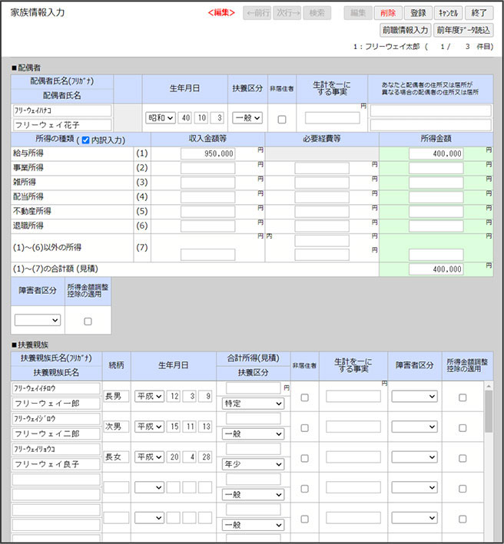Click the 給与所得 収入金額 field showing 950,000

point(207,153)
